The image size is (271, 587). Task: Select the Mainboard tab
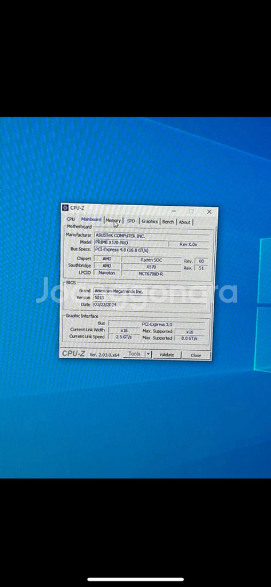pos(91,220)
